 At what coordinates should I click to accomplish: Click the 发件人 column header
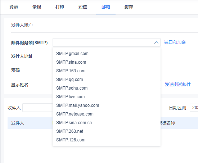coord(18,123)
